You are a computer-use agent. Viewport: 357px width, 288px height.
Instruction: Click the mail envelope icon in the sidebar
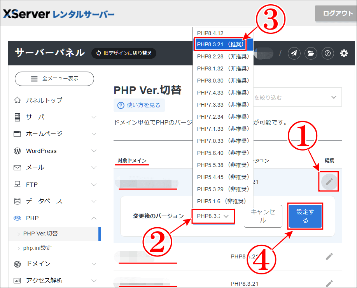click(x=17, y=167)
